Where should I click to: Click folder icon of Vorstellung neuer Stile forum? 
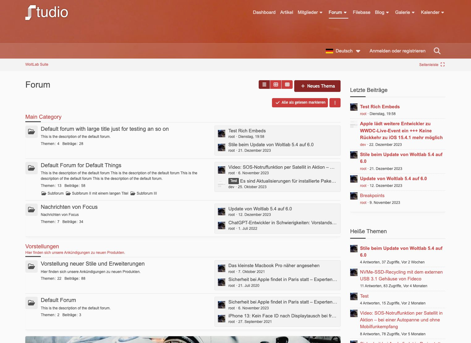point(32,267)
